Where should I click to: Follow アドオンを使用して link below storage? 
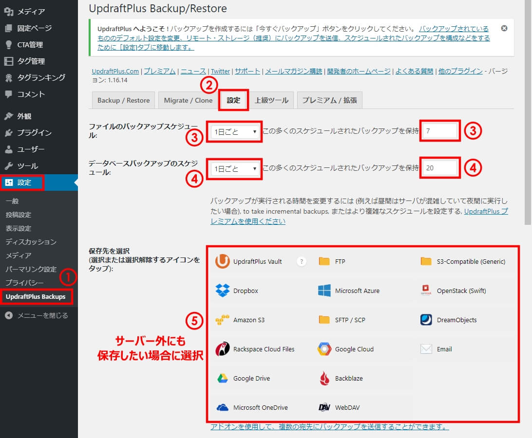[x=329, y=426]
